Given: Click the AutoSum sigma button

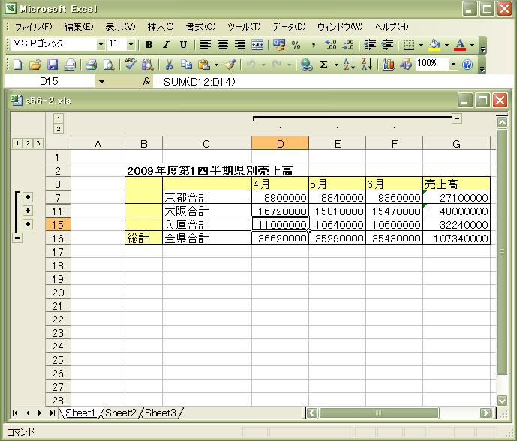Looking at the screenshot, I should (324, 64).
